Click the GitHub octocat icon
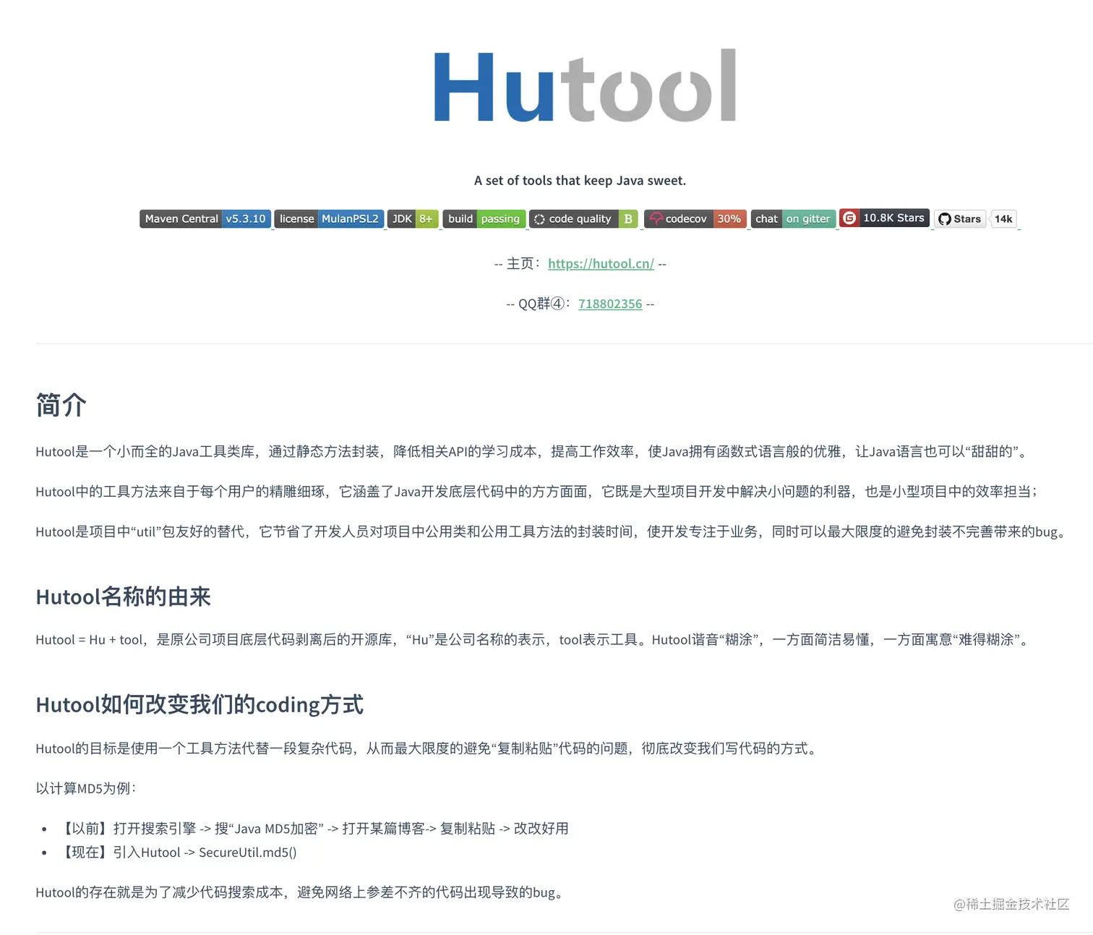 [x=944, y=218]
